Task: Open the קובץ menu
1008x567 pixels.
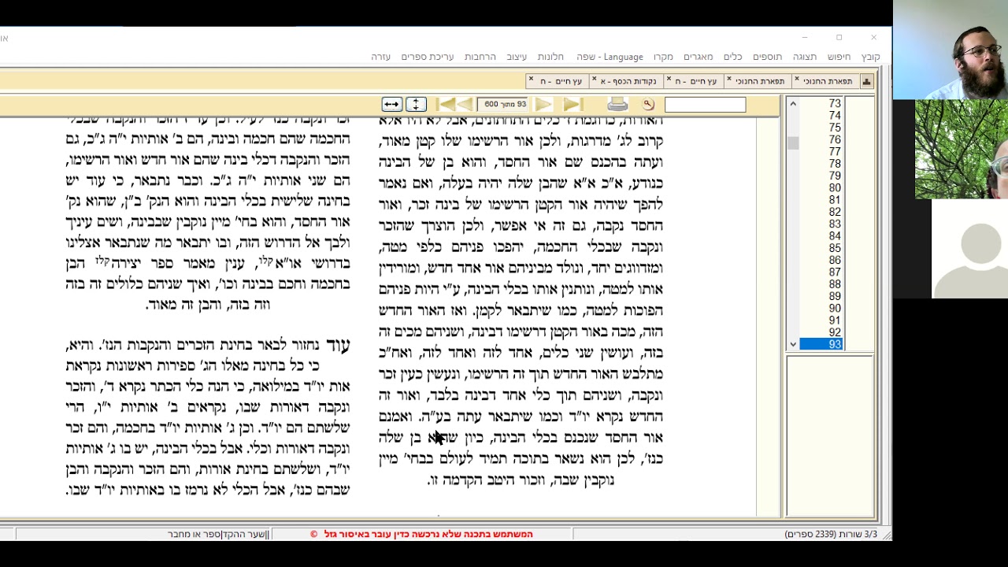Action: click(870, 57)
